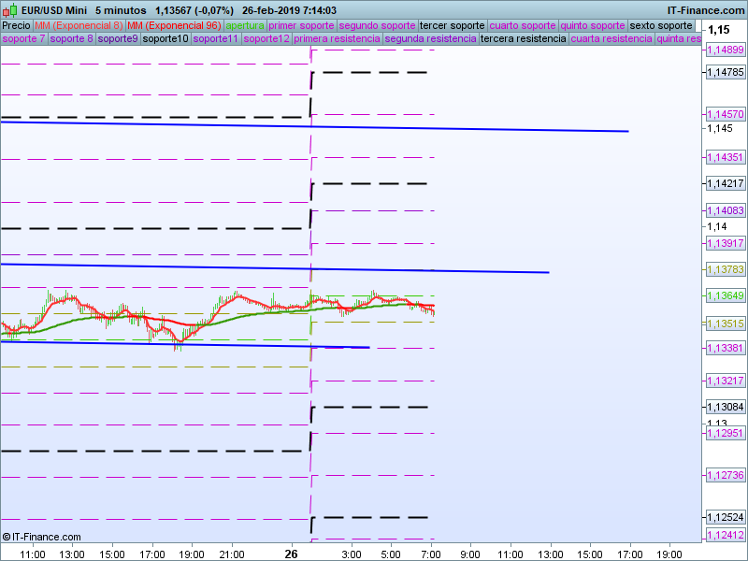Viewport: 748px width, 561px height.
Task: Click the © IT-Finance.com watermark at bottom left
Action: coord(42,537)
